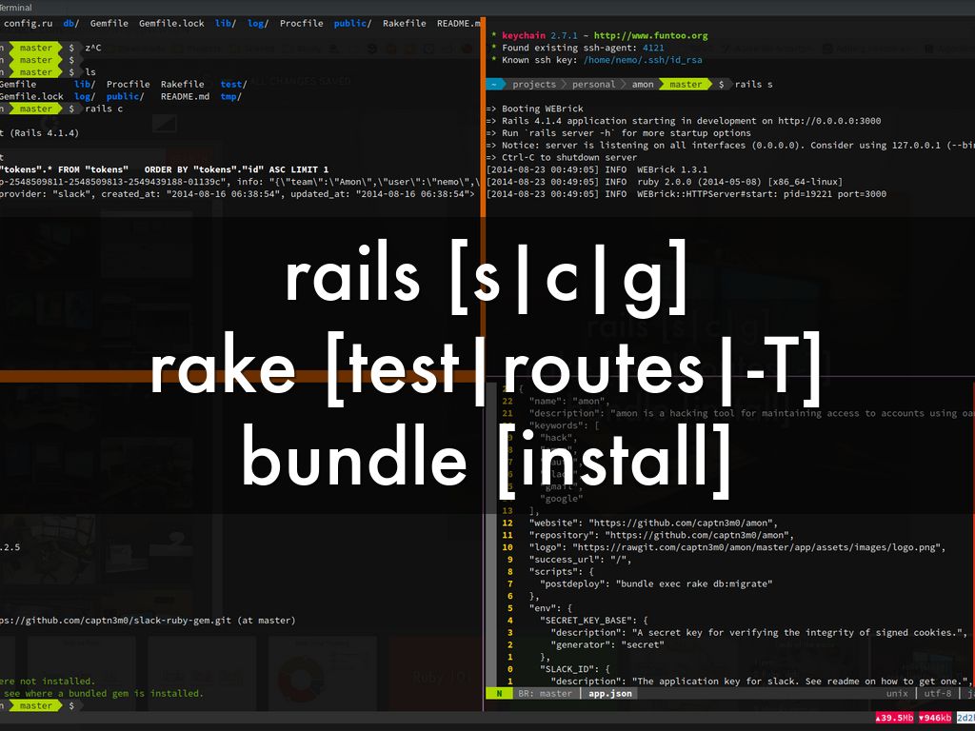The height and width of the screenshot is (731, 975).
Task: Select the home '~' prompt segment
Action: coord(495,85)
